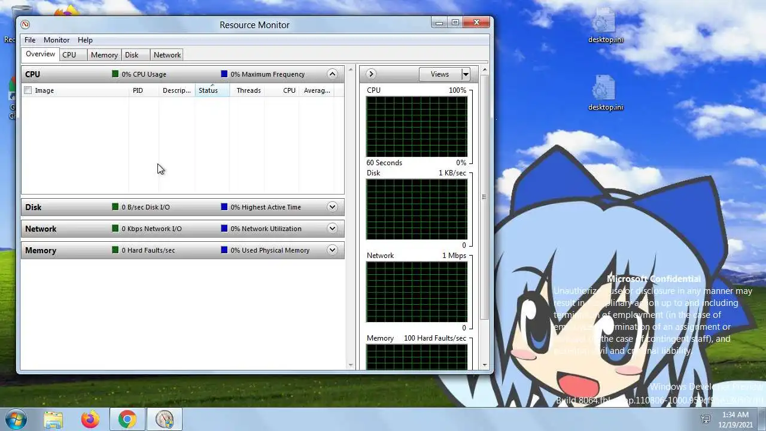
Task: Click the main pane scrollbar down arrow
Action: 351,365
